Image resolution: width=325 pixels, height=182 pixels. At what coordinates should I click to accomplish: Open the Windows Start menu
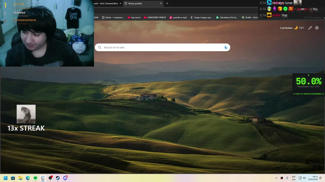click(x=5, y=178)
